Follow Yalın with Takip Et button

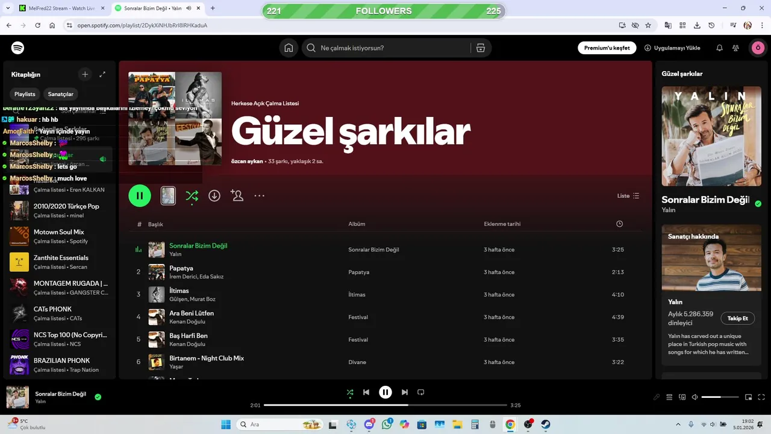(x=737, y=318)
